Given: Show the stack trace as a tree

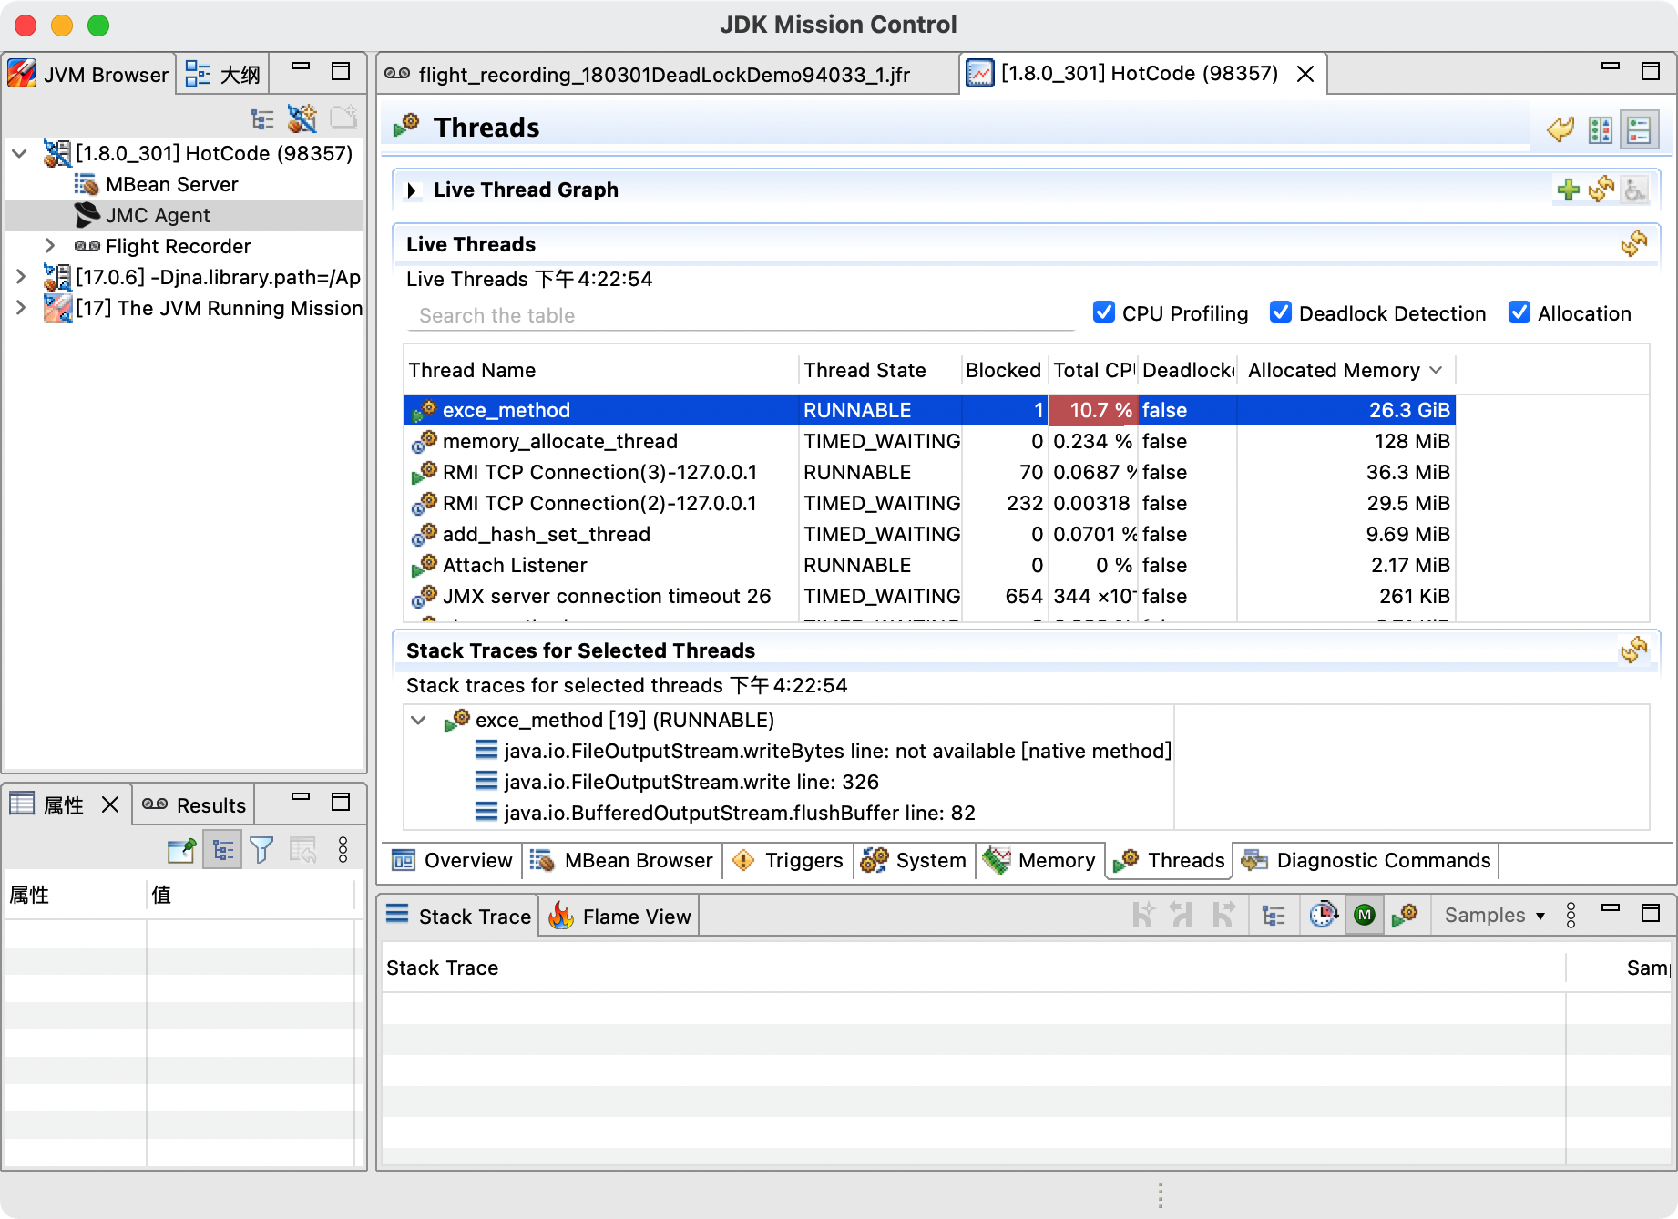Looking at the screenshot, I should [1274, 915].
